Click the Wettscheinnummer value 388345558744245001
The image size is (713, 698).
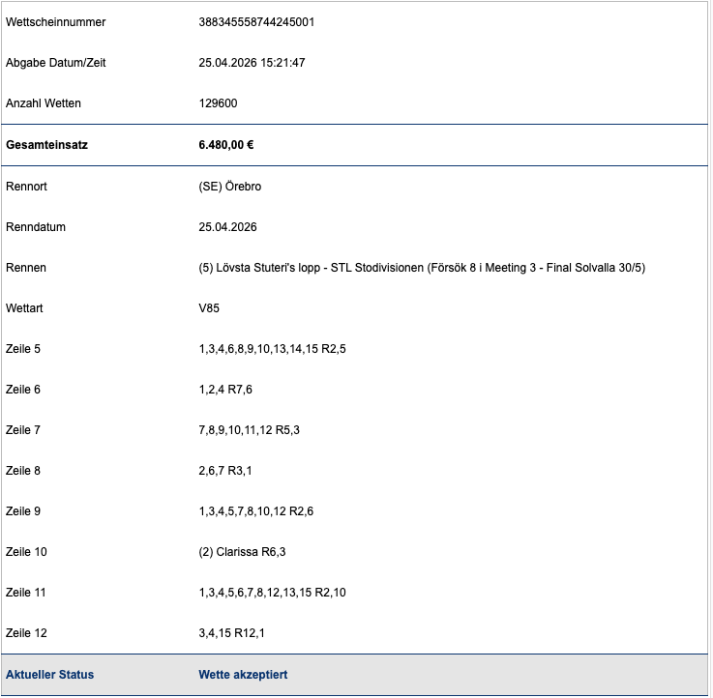(256, 22)
